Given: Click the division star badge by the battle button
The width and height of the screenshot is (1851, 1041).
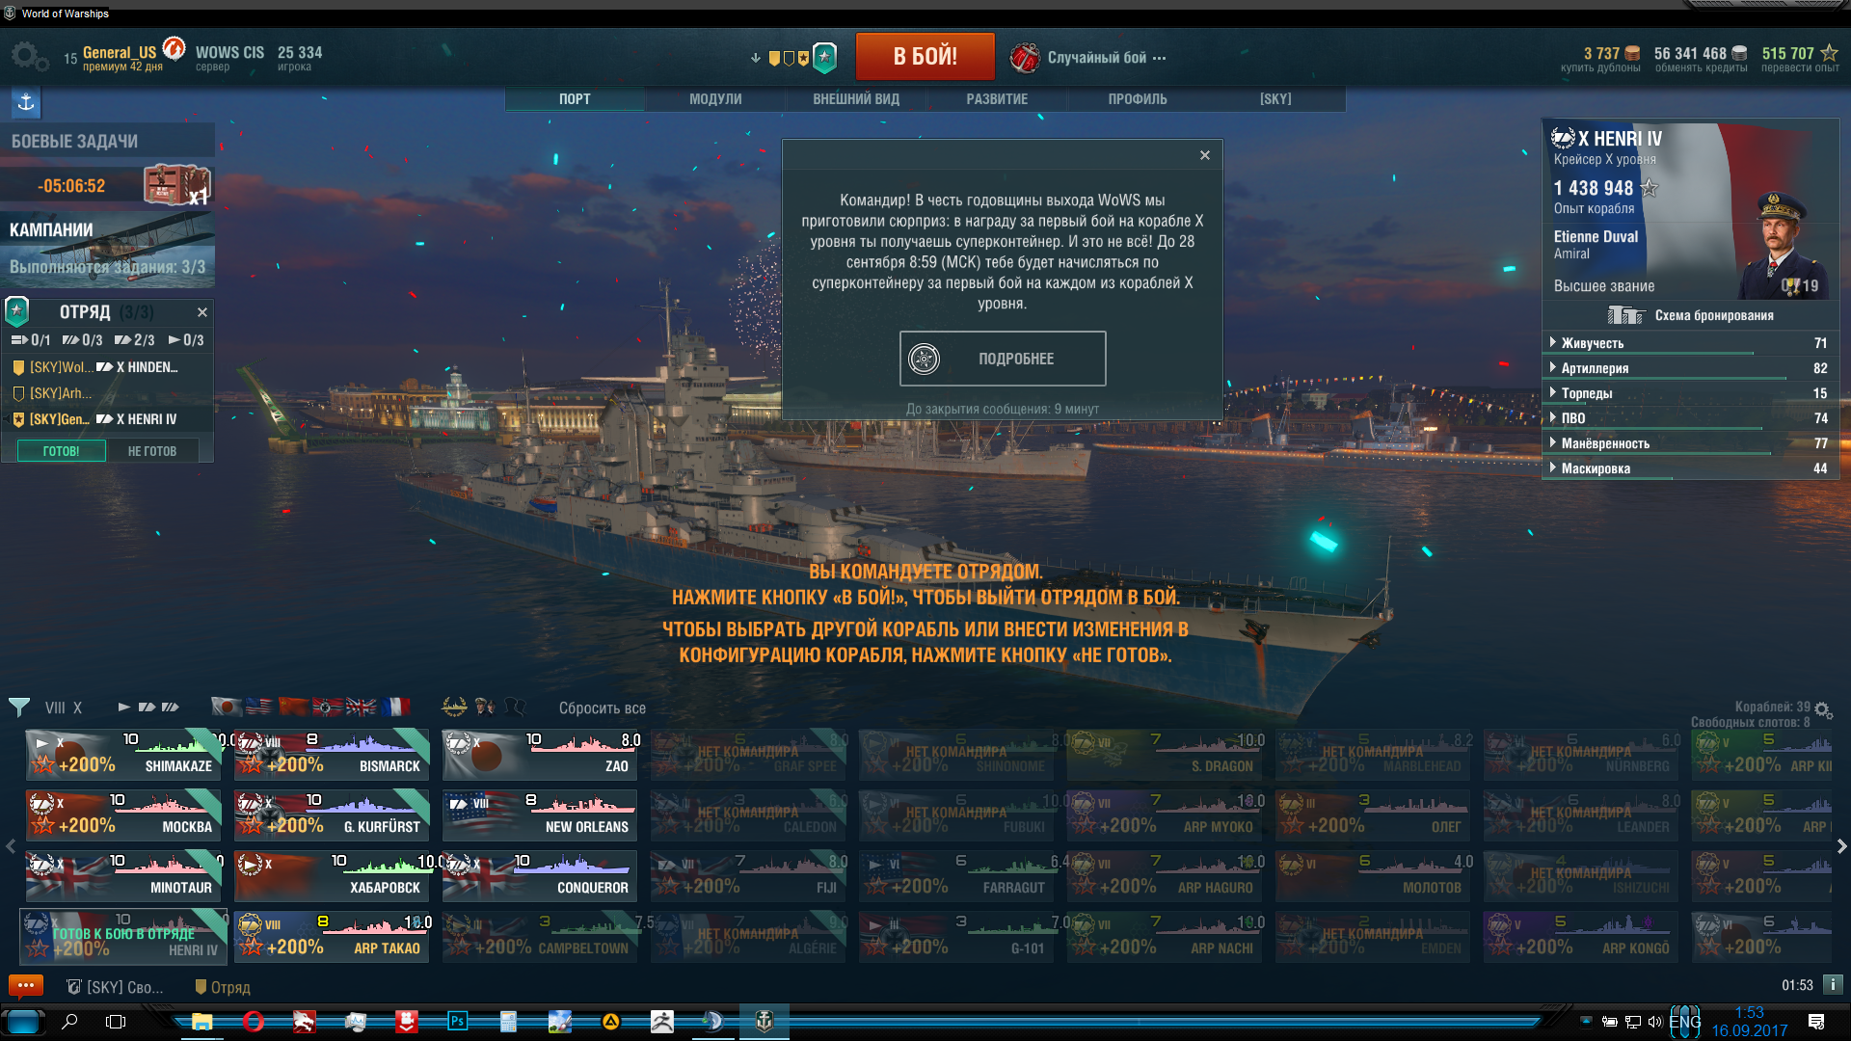Looking at the screenshot, I should 824,58.
